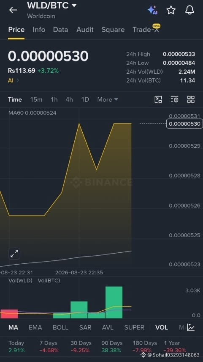Screen dimensions: 203x362
Task: Open chart indicator settings icon
Action: (x=174, y=99)
